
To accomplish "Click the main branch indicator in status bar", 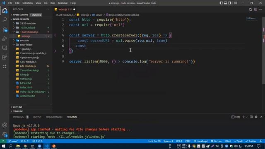I will [13, 141].
